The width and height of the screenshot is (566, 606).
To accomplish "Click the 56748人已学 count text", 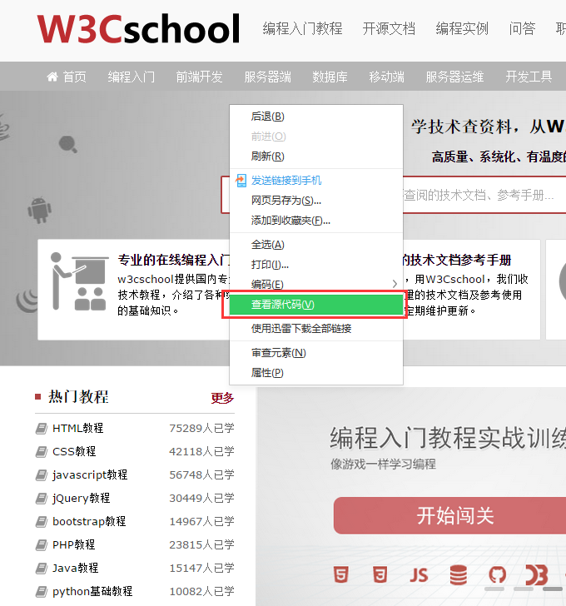I will pos(201,474).
